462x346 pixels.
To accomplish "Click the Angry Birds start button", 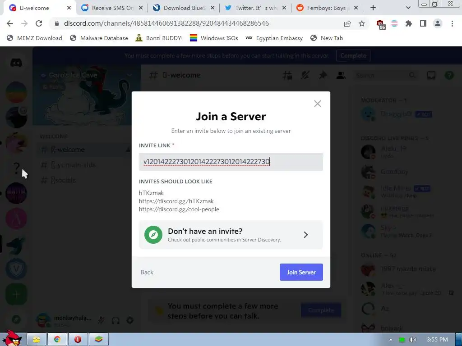I will click(12, 339).
